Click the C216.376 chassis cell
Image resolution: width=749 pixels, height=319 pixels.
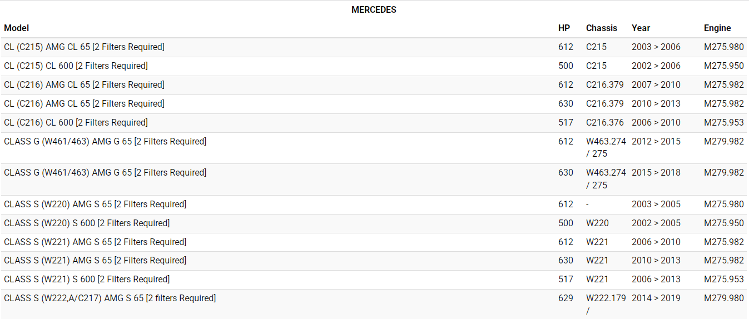tap(605, 123)
